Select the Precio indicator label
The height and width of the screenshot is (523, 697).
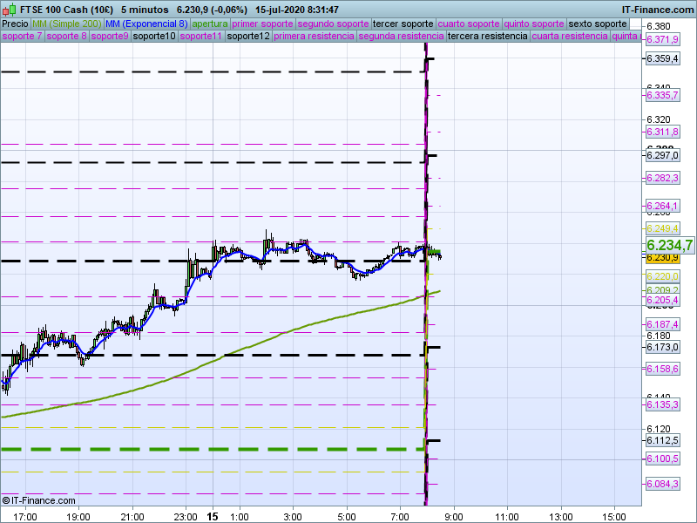tap(15, 24)
